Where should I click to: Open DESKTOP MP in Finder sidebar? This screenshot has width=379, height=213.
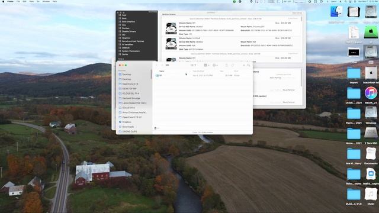[x=129, y=89]
